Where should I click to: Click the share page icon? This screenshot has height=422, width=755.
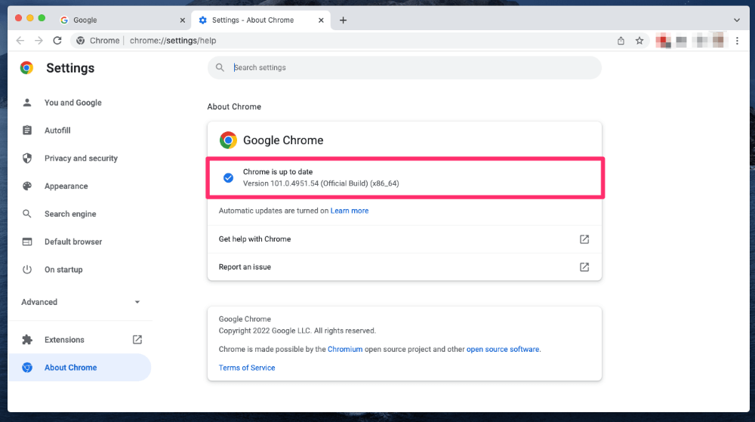pyautogui.click(x=621, y=41)
